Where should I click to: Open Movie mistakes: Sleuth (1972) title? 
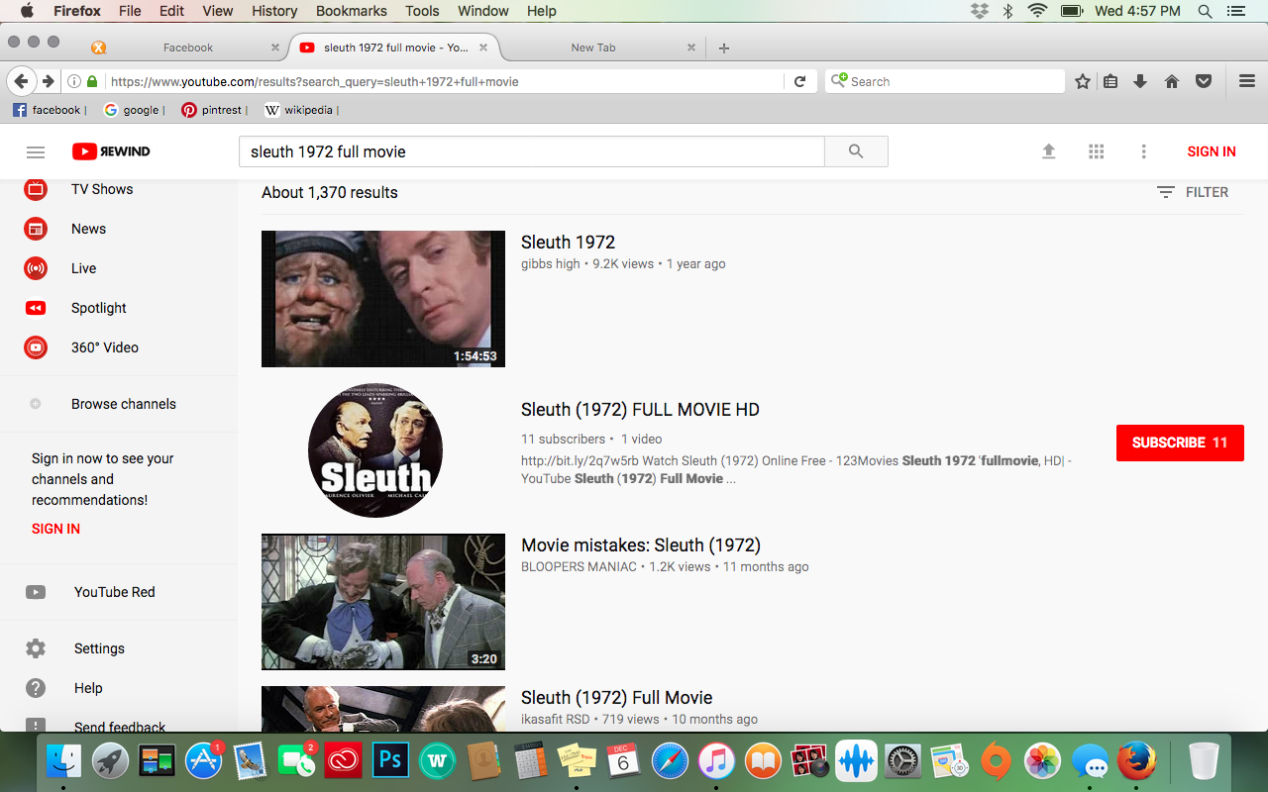pos(641,545)
